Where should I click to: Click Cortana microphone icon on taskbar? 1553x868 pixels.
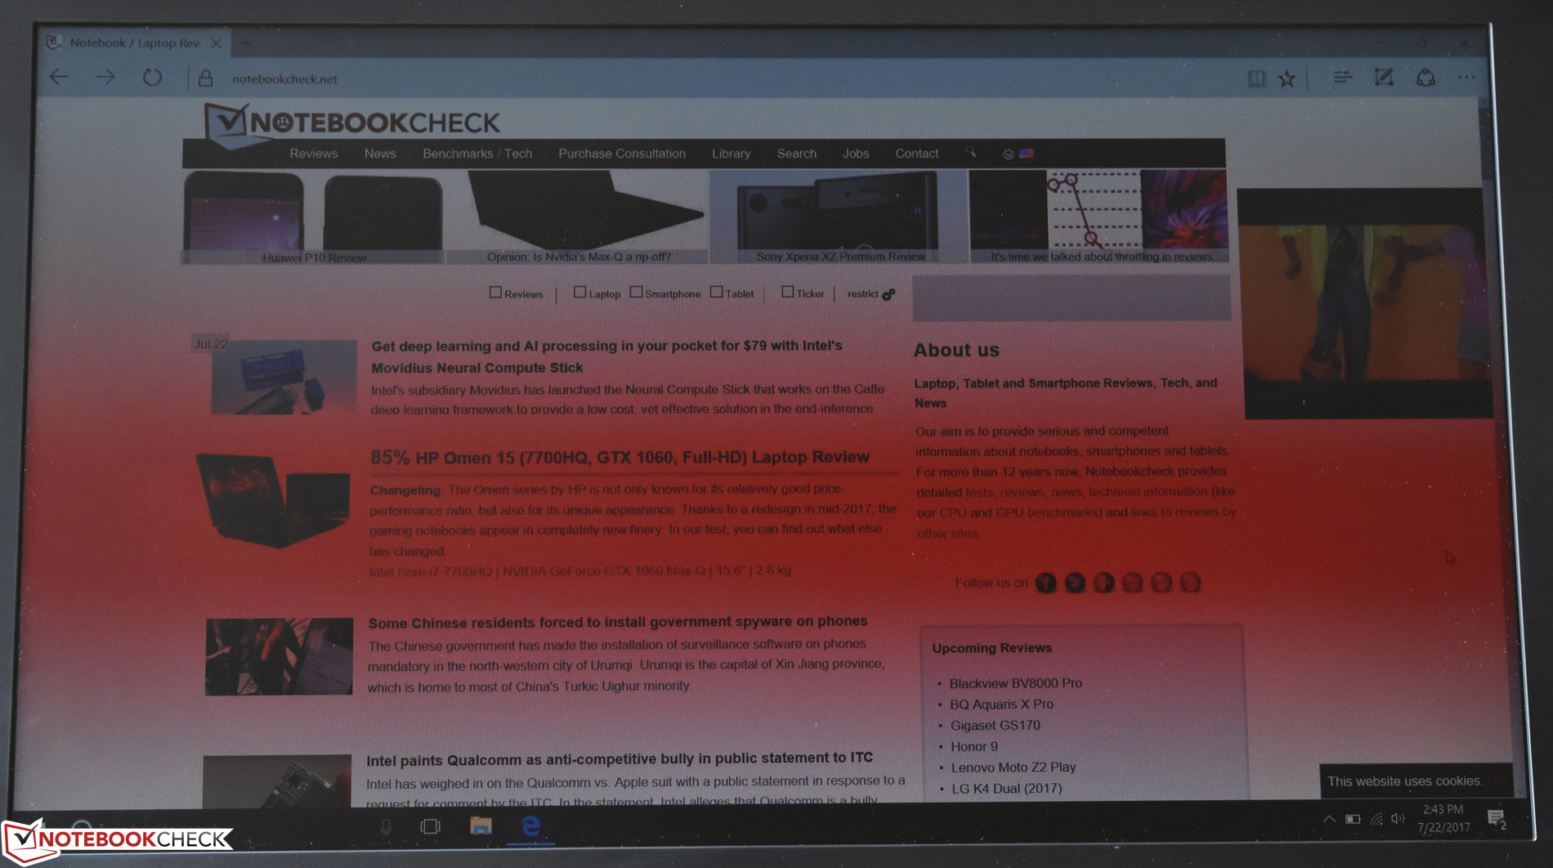tap(386, 827)
